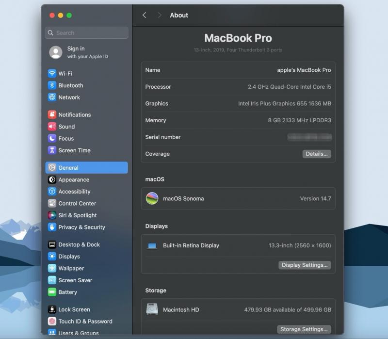The width and height of the screenshot is (388, 339).
Task: Open Displays sun icon in sidebar
Action: click(52, 257)
